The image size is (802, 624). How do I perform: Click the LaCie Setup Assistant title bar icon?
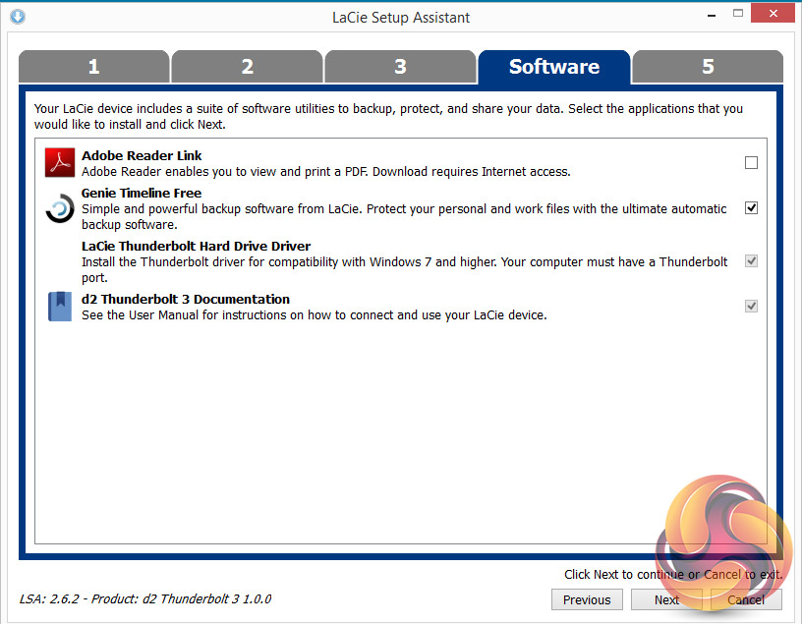coord(18,17)
